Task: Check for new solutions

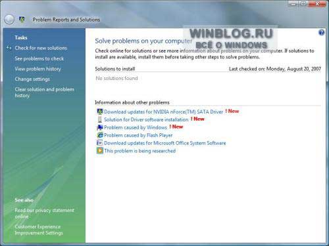Action: [41, 48]
